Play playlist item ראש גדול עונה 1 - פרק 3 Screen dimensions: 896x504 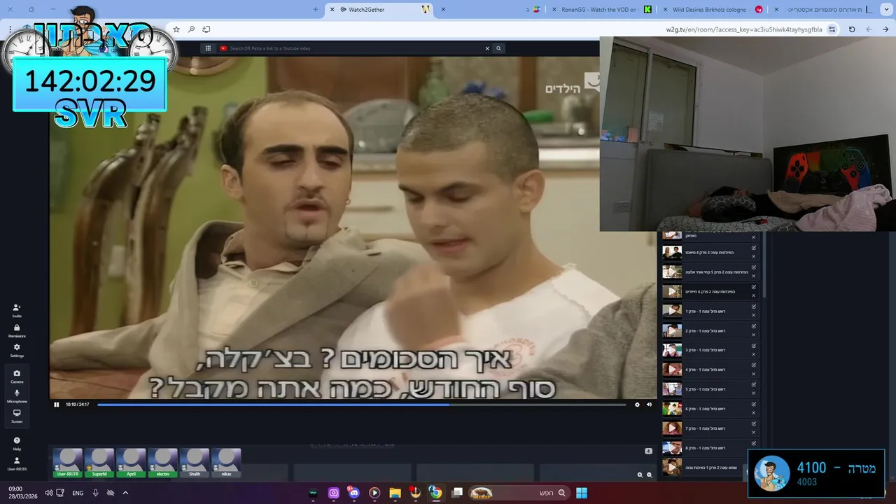tap(672, 350)
